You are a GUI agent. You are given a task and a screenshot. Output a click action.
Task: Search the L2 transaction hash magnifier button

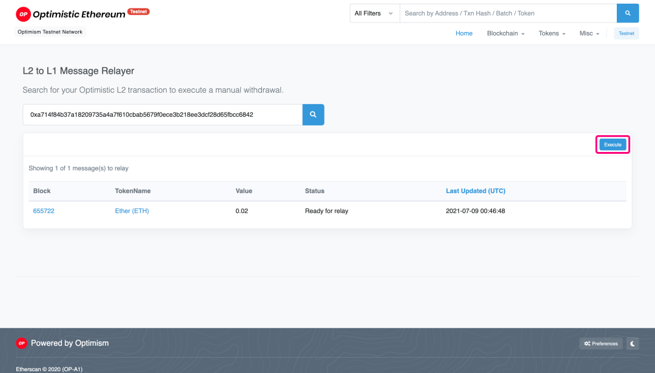[314, 114]
